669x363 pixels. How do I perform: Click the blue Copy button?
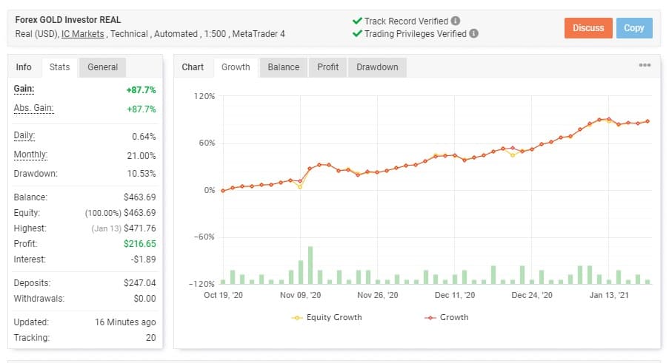634,28
